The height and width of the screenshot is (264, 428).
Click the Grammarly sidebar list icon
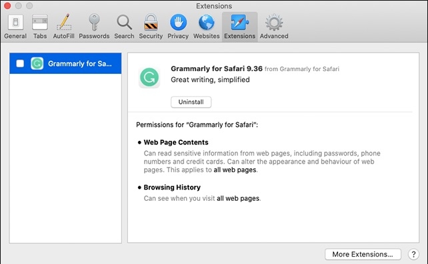(37, 63)
